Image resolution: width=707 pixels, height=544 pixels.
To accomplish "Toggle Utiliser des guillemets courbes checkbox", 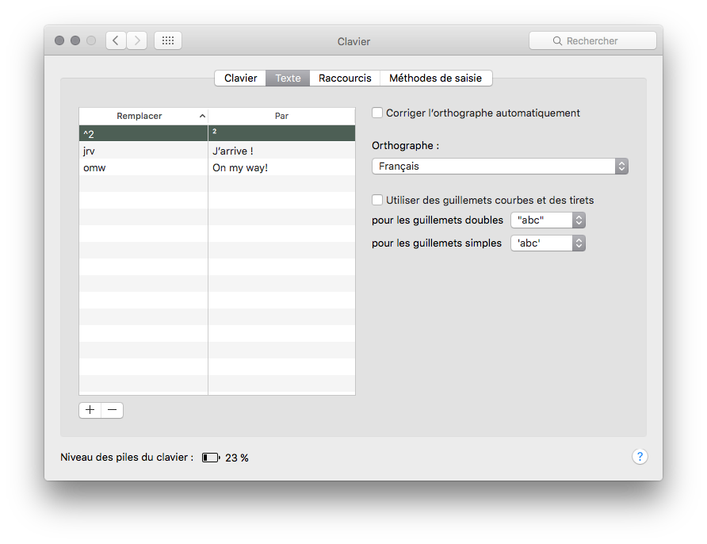I will pyautogui.click(x=377, y=200).
